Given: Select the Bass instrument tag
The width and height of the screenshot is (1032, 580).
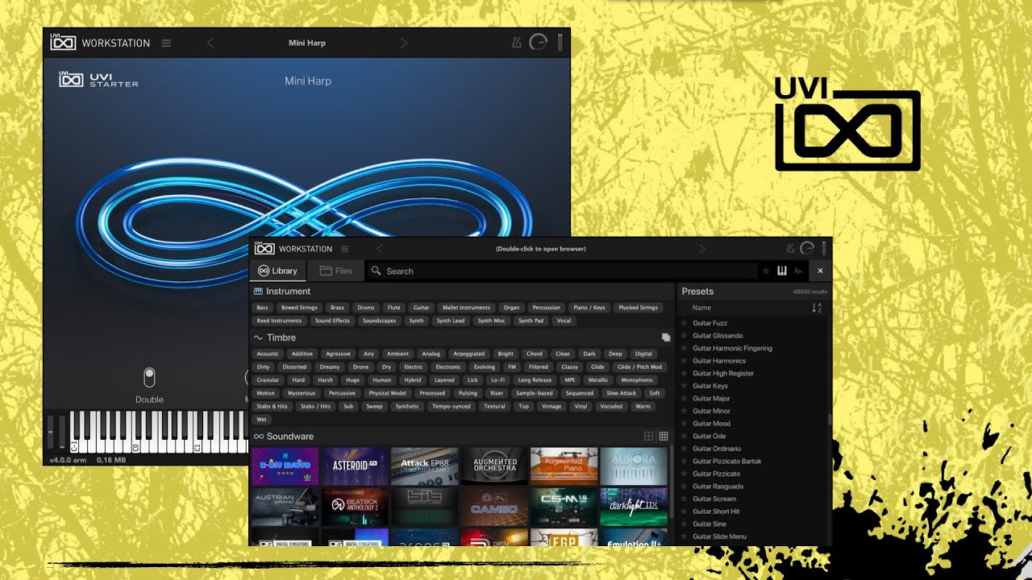Looking at the screenshot, I should point(263,308).
